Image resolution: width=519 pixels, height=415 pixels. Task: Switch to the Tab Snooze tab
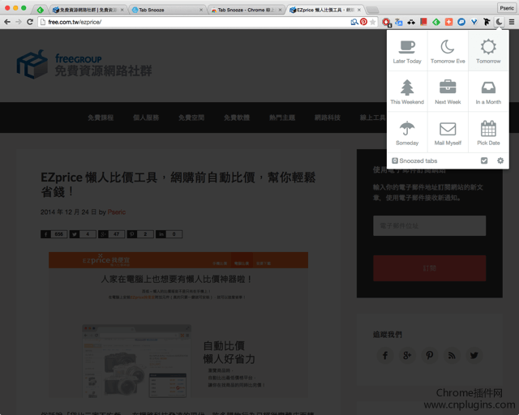click(165, 10)
